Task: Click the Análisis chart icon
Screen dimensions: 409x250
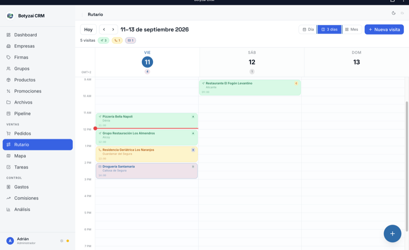Action: [x=9, y=209]
